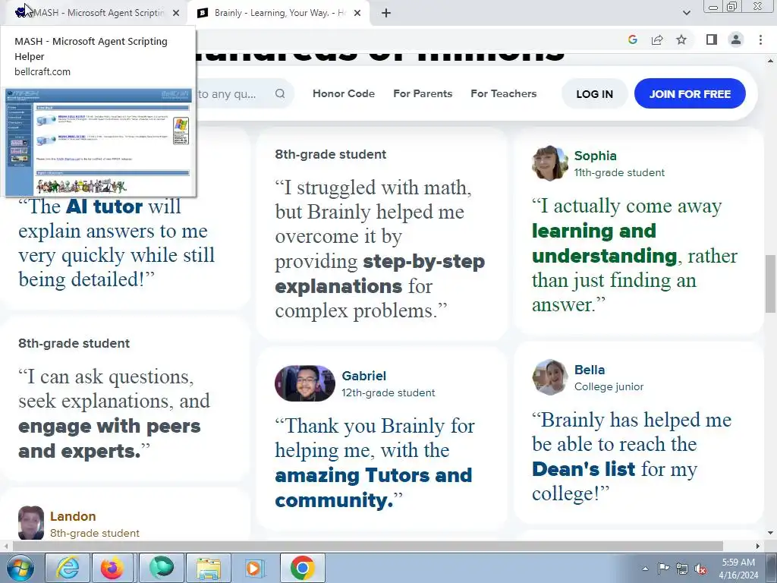Bookmark this page with the star icon
777x583 pixels.
(x=681, y=39)
